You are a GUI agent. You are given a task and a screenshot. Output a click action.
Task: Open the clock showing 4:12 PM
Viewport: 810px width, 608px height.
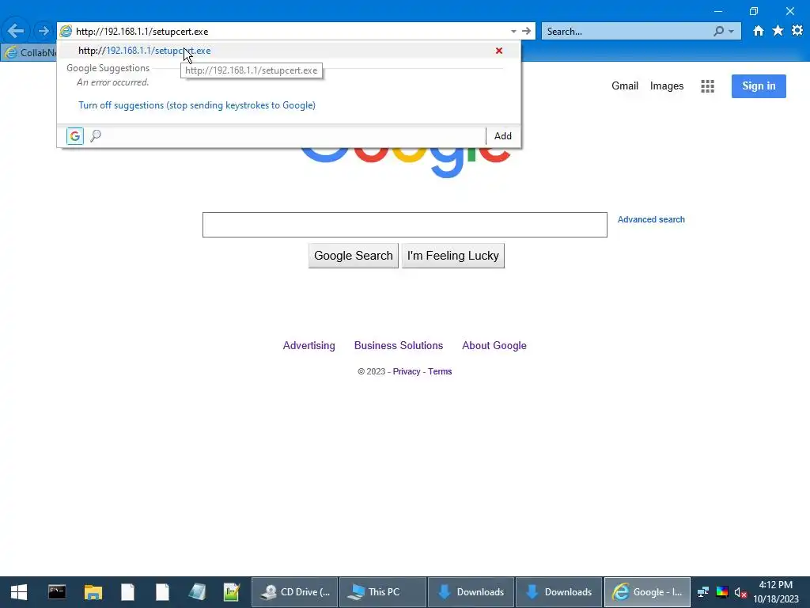(775, 592)
